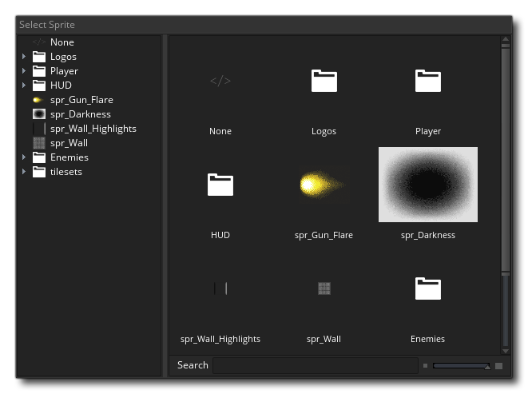528x394 pixels.
Task: Expand the HUD tree folder arrow
Action: pyautogui.click(x=24, y=86)
